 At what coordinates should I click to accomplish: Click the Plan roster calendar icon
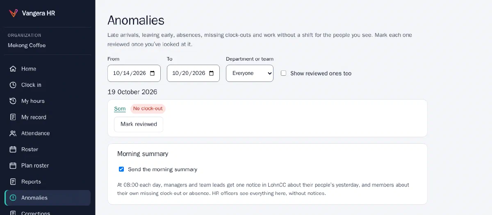[x=13, y=165]
